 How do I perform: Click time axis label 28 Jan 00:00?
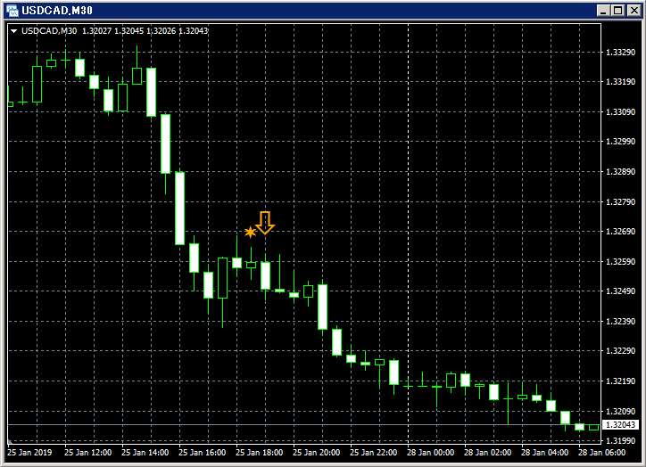(x=431, y=453)
